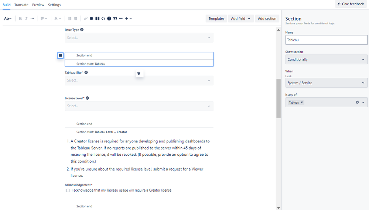The width and height of the screenshot is (369, 210).
Task: Switch to the Build tab
Action: tap(7, 5)
